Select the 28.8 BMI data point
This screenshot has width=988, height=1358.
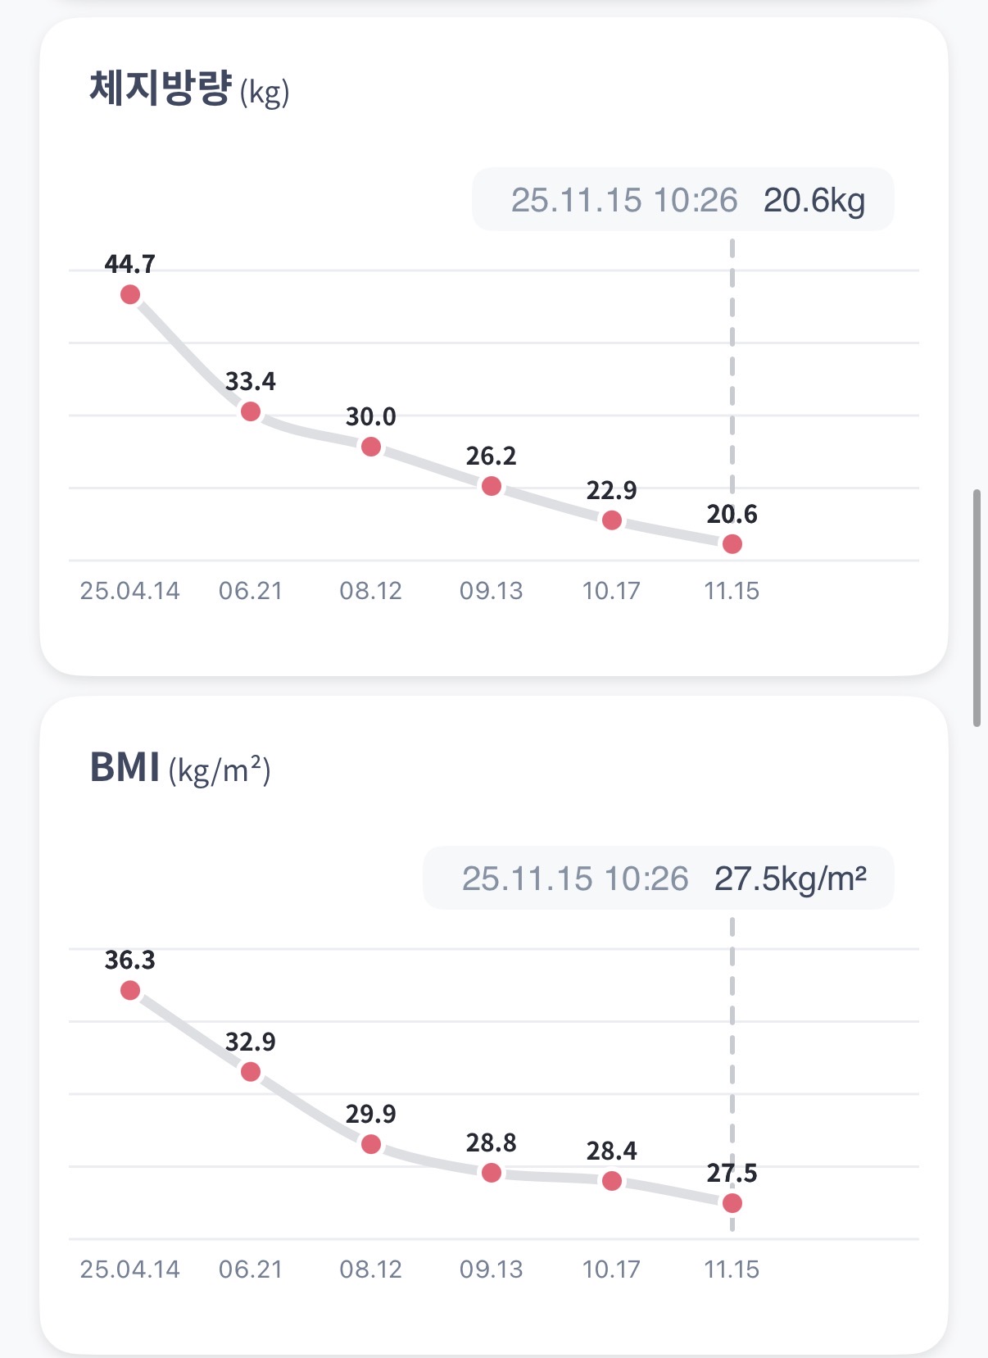tap(492, 1173)
